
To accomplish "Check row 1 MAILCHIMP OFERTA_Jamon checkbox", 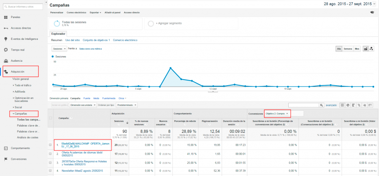I will pyautogui.click(x=50, y=145).
